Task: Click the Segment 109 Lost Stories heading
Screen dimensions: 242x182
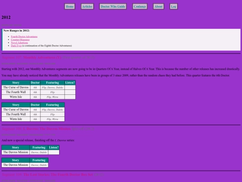Action: [x=53, y=174]
